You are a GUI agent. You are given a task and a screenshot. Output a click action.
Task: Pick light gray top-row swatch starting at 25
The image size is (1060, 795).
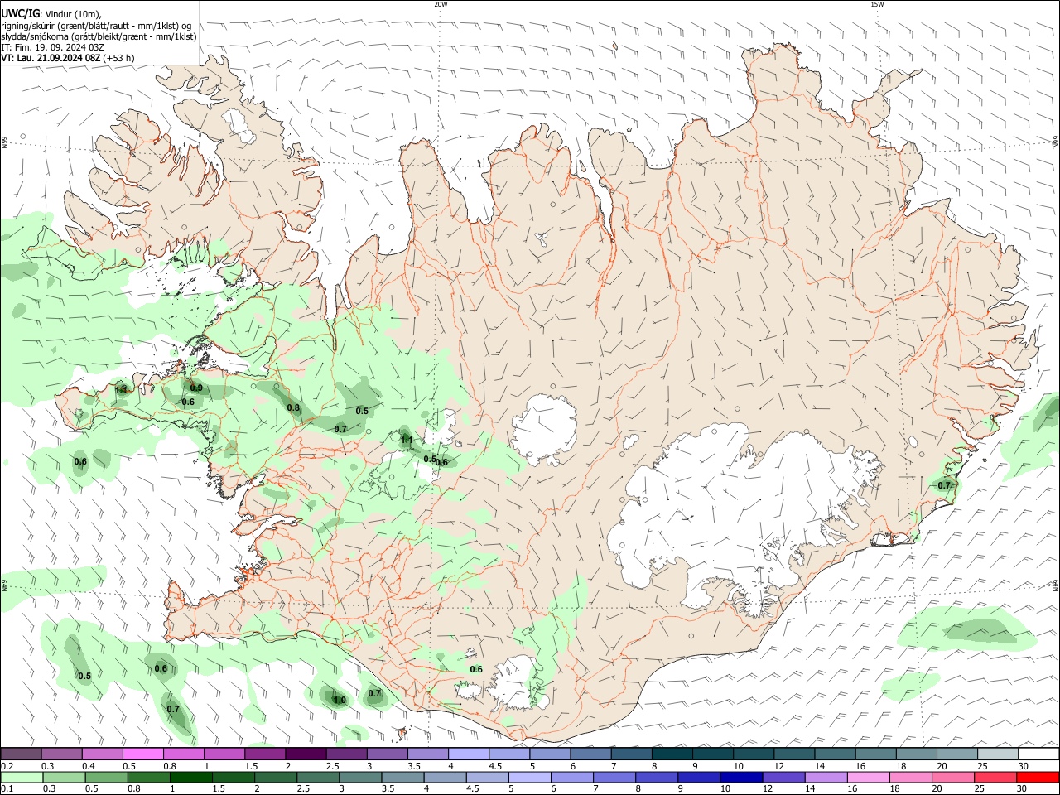coord(998,754)
